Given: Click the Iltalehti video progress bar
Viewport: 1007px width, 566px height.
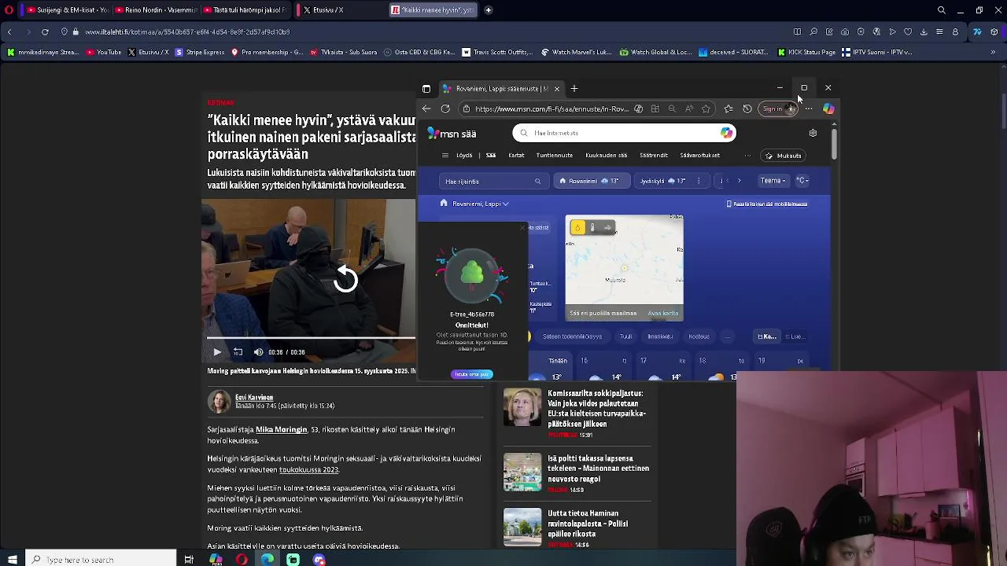Looking at the screenshot, I should tap(311, 338).
